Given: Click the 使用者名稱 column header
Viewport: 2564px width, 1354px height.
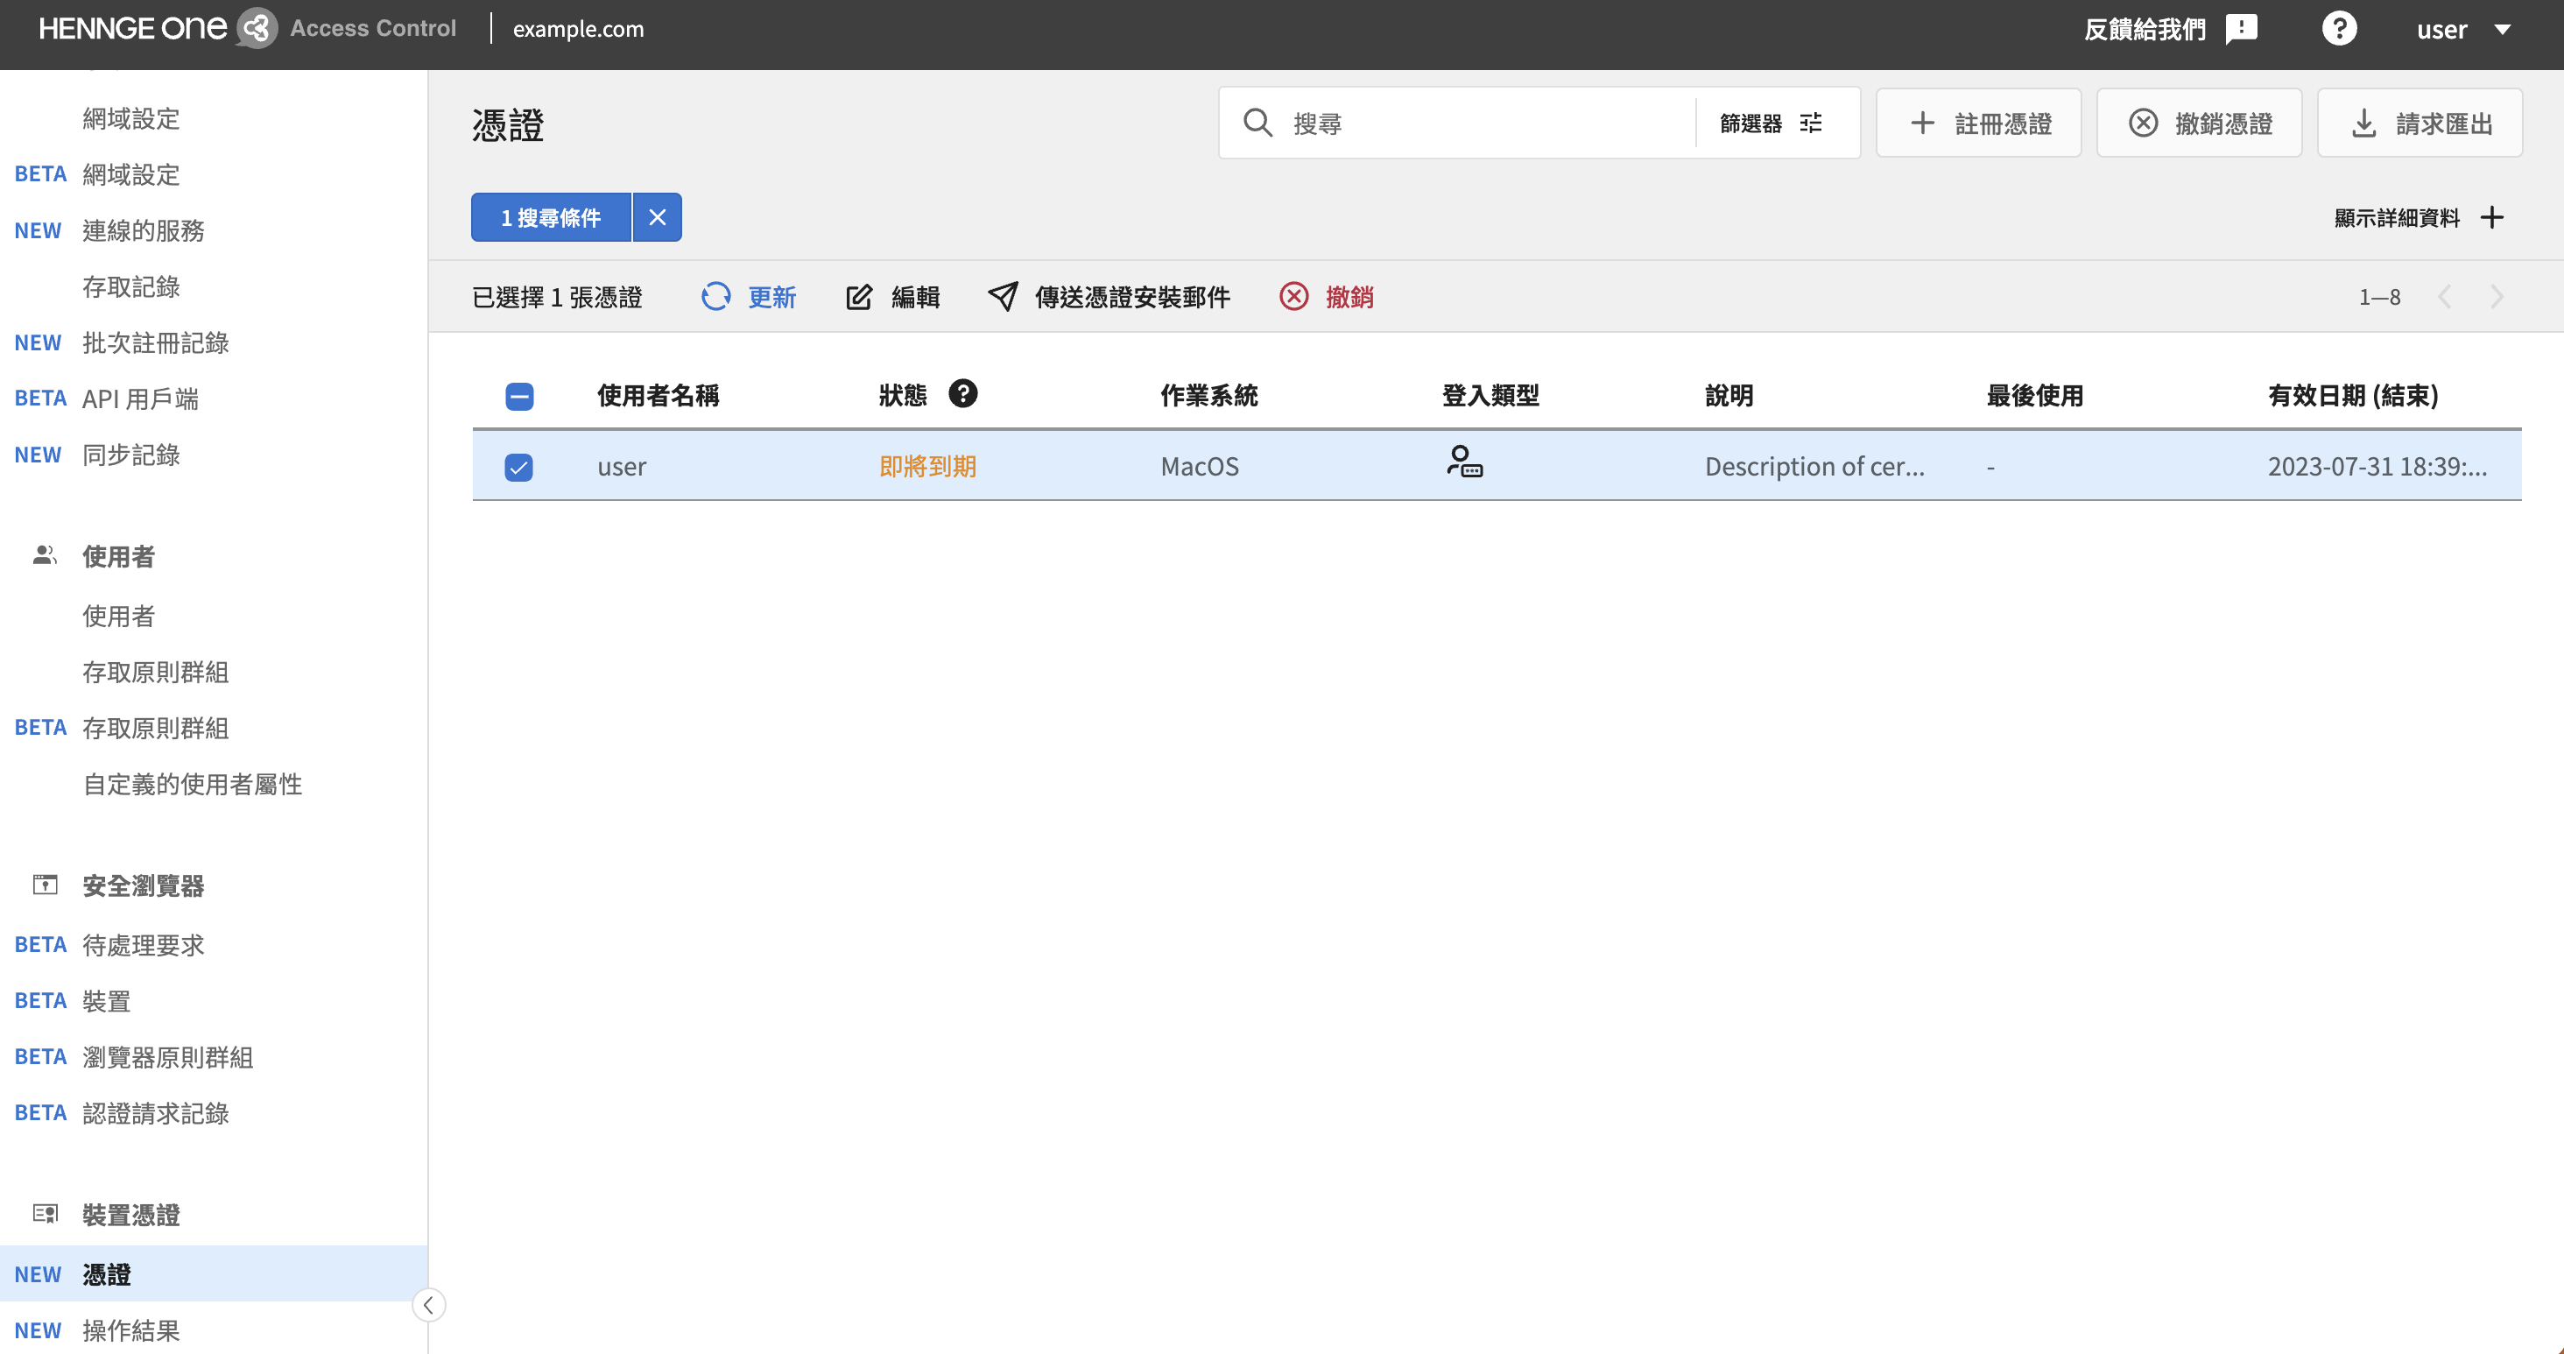Looking at the screenshot, I should pos(658,395).
